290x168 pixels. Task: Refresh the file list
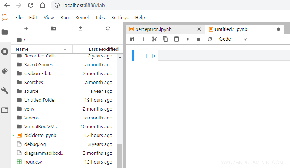108,28
